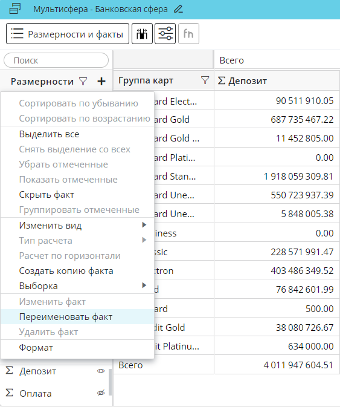Click the window stack icon in the title bar

click(14, 8)
